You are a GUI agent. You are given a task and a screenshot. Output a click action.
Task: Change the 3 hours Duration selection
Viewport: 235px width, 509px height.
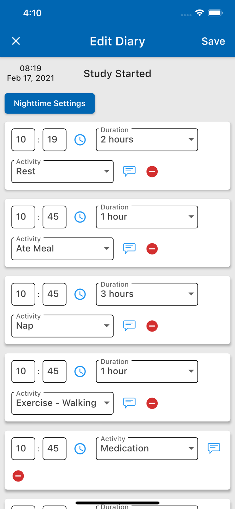(x=147, y=294)
